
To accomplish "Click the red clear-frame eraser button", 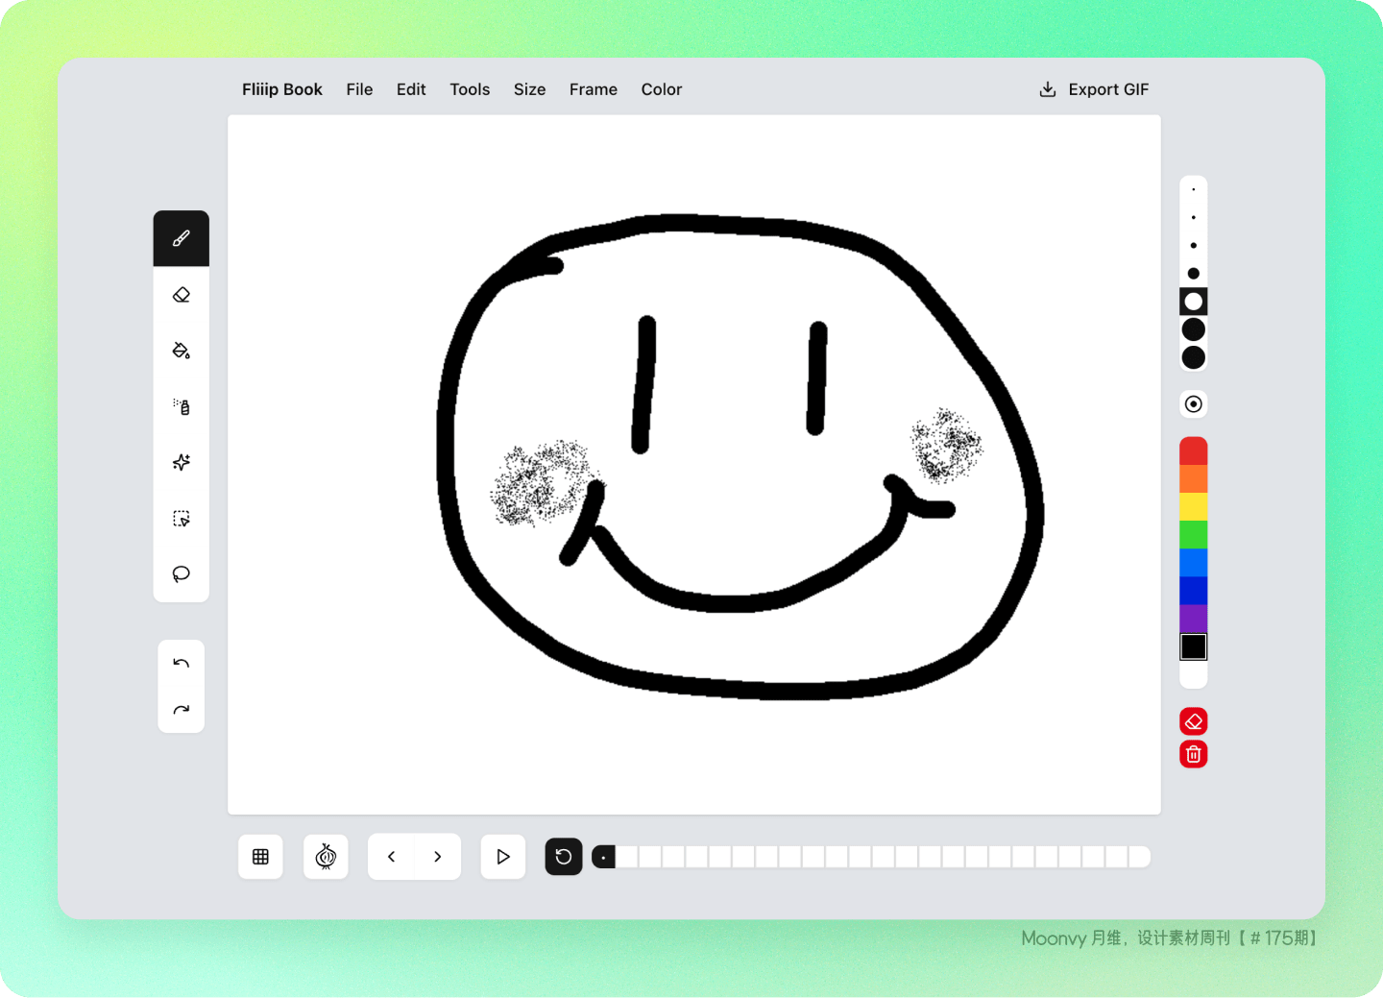I will [1194, 721].
